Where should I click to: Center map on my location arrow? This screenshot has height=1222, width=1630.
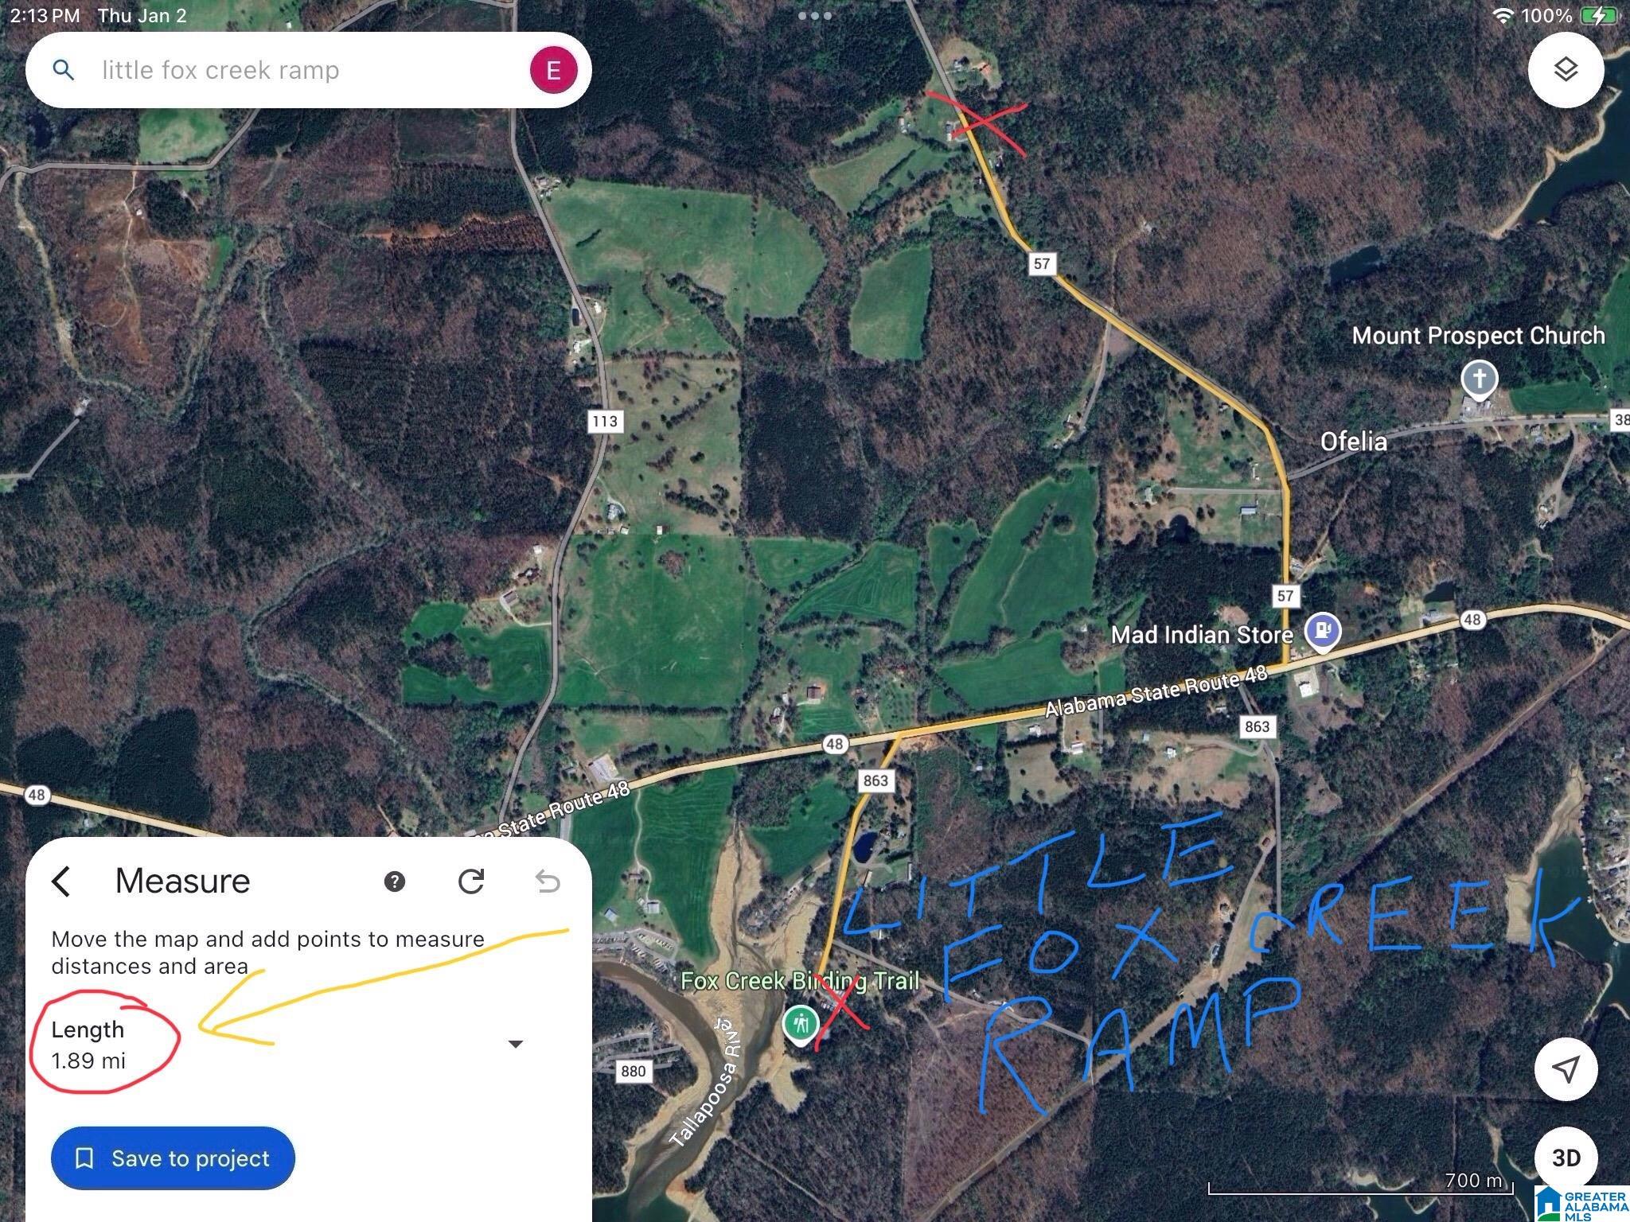1566,1069
